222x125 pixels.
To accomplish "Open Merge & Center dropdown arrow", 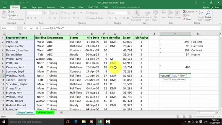I will click(x=105, y=18).
